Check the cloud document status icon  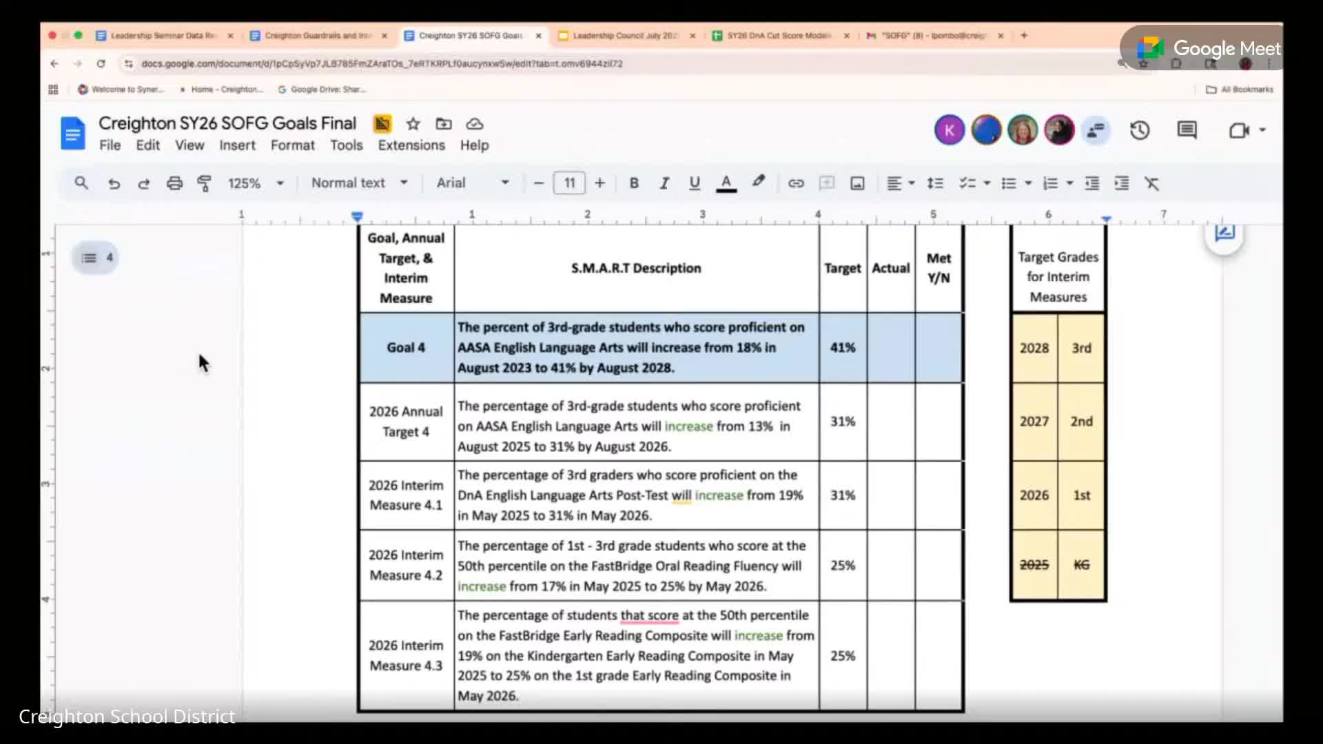coord(475,124)
